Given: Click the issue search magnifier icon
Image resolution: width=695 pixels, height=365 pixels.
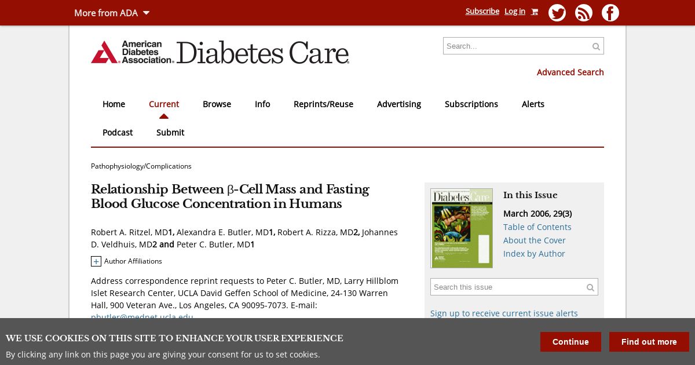Looking at the screenshot, I should (590, 287).
